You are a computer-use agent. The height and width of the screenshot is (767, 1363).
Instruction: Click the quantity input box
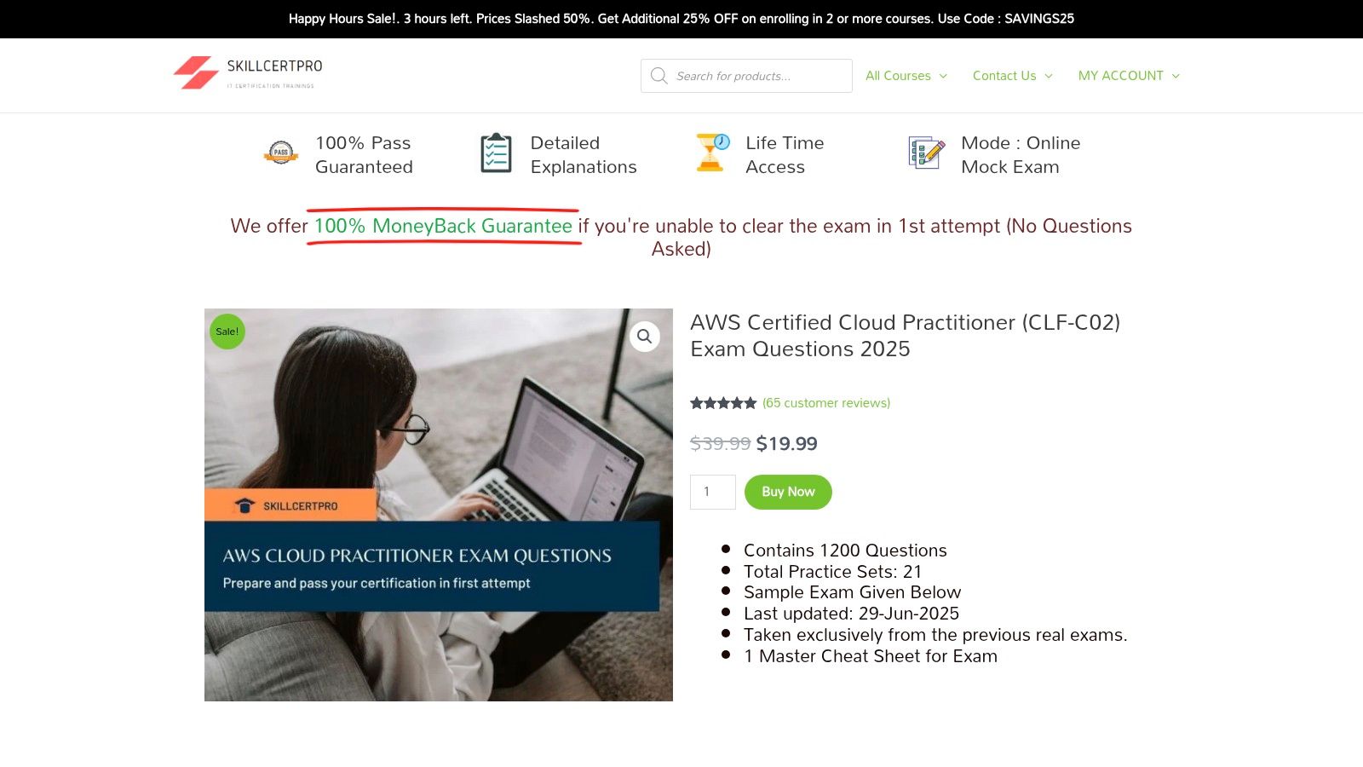point(712,492)
